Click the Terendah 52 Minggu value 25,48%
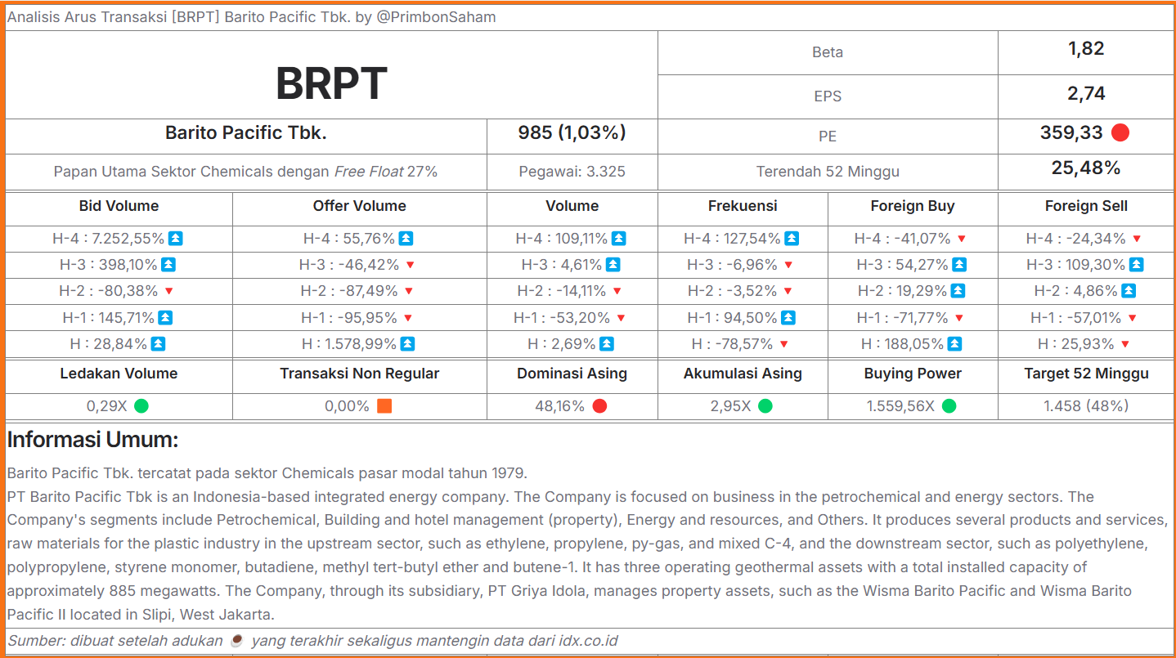1176x658 pixels. tap(1086, 168)
